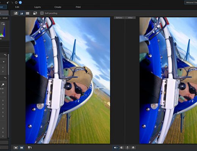
Task: Open the Layers module tab
Action: (x=38, y=7)
